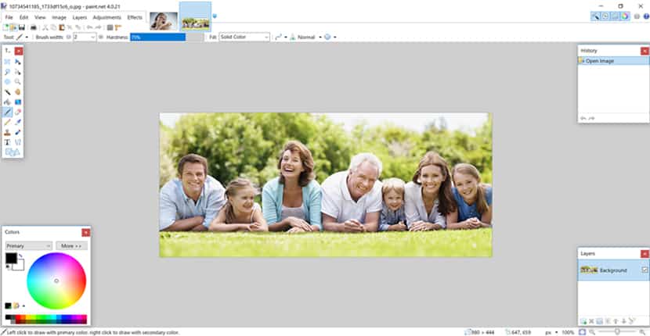This screenshot has width=650, height=336.
Task: Select the Paintbrush tool
Action: [x=7, y=113]
